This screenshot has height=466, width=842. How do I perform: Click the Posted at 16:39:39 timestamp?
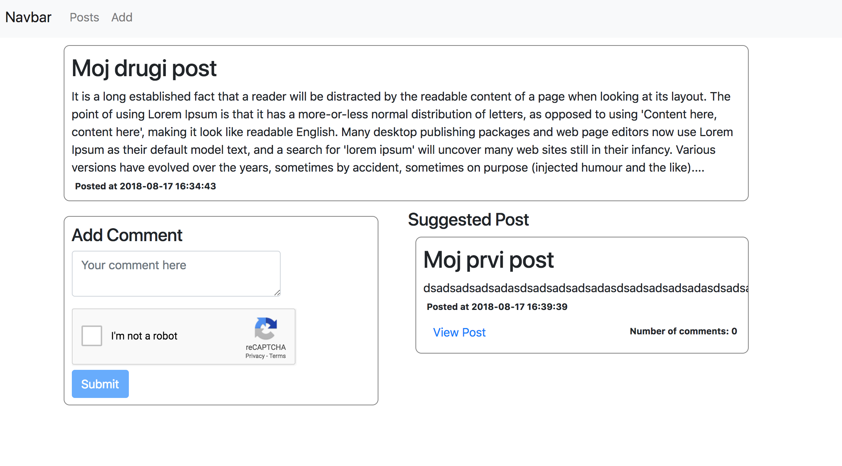pos(497,307)
